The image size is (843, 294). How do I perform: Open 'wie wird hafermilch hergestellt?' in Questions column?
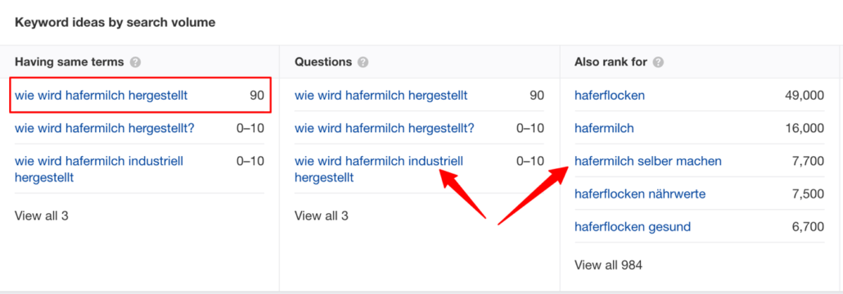click(385, 128)
